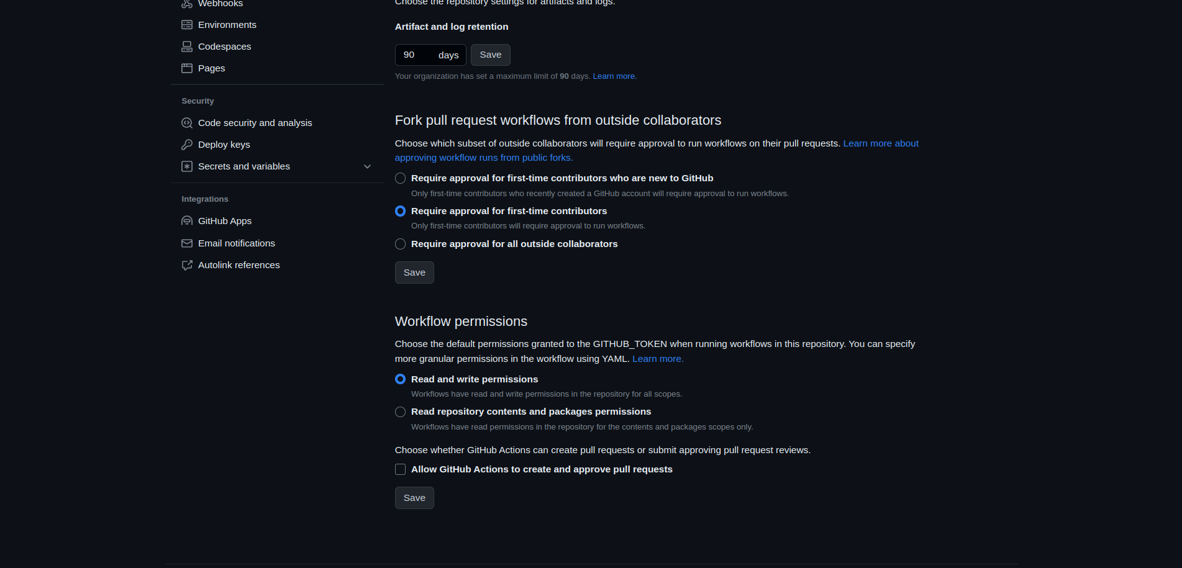Enable GitHub Actions to create and approve pull requests
The image size is (1182, 568).
click(x=400, y=469)
